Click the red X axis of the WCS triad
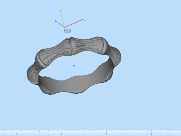Viewport: 181px width, 136px height. point(74,23)
